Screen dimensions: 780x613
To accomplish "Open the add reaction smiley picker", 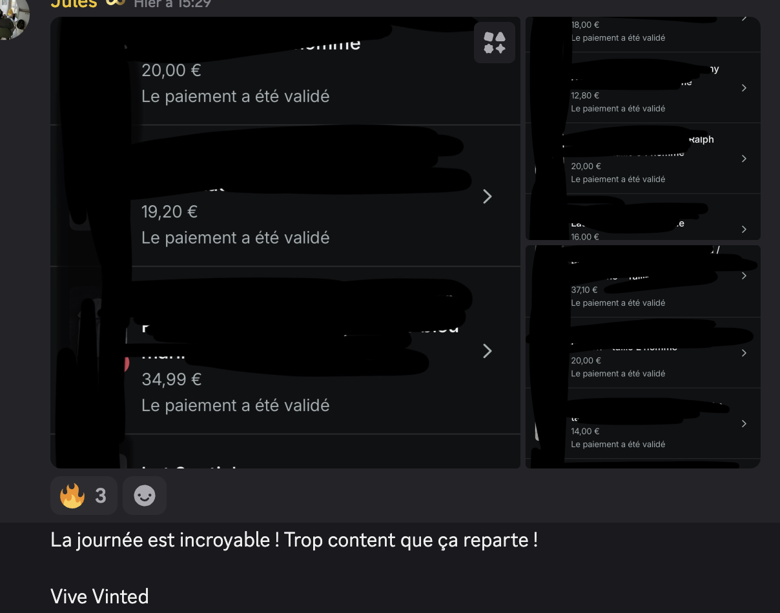I will [145, 496].
